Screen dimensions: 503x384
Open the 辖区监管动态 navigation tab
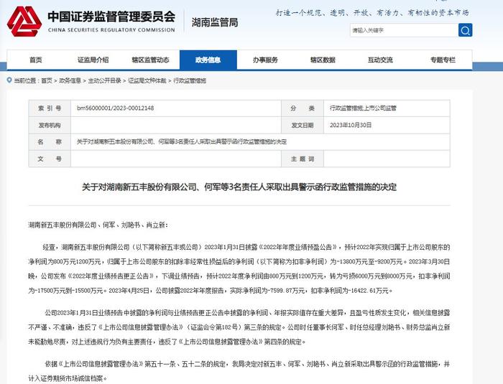coord(150,60)
